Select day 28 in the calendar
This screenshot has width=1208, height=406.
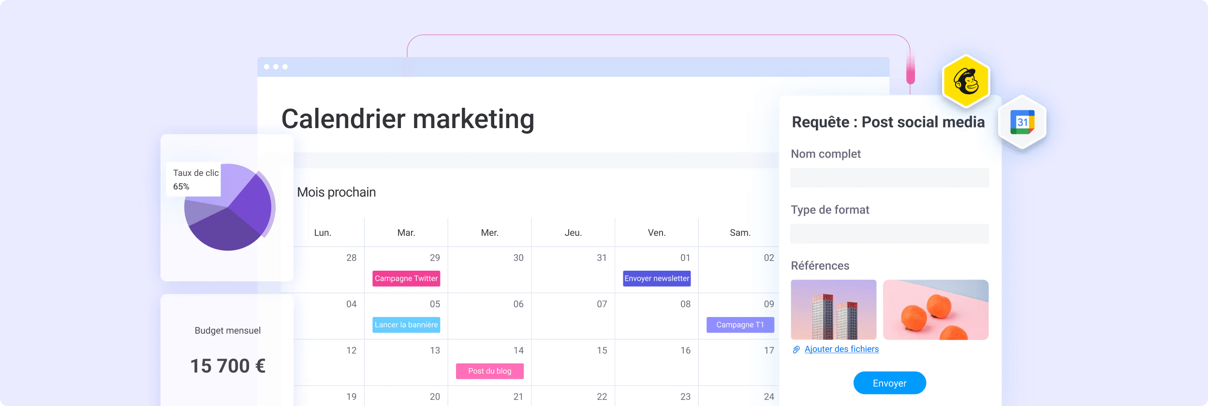(x=351, y=258)
